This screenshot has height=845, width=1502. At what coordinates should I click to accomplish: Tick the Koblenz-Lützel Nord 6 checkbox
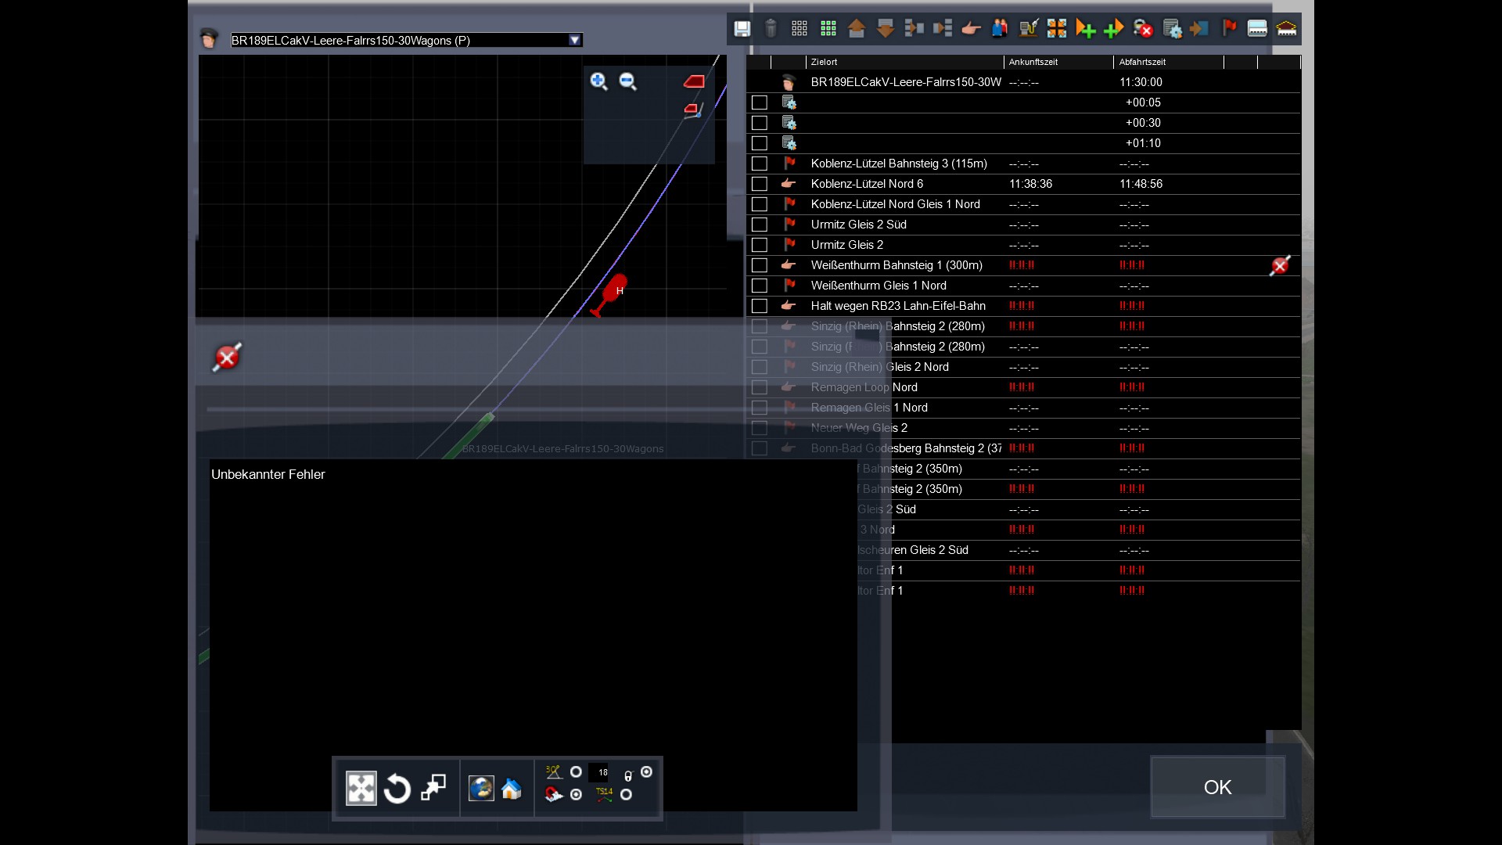[x=759, y=184]
